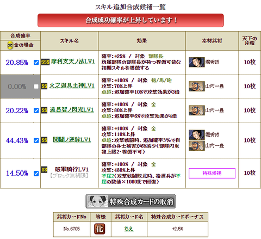Click 山内一豊 portrait in 遠呂智ノ閃光 row
This screenshot has width=261, height=239.
[197, 111]
